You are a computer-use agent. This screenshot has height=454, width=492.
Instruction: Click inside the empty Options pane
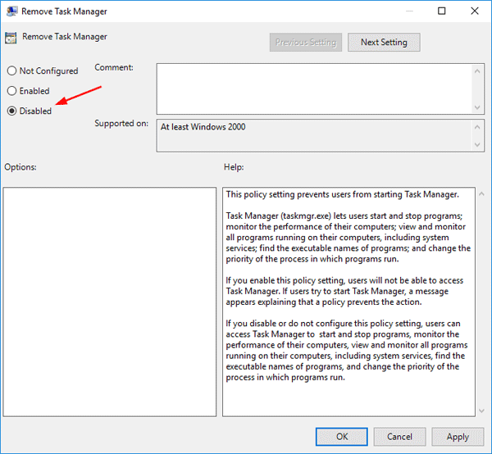[x=110, y=301]
